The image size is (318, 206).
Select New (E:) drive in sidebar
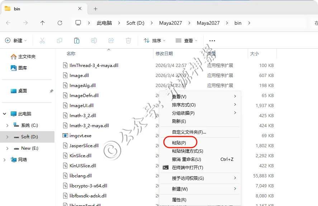(x=26, y=148)
